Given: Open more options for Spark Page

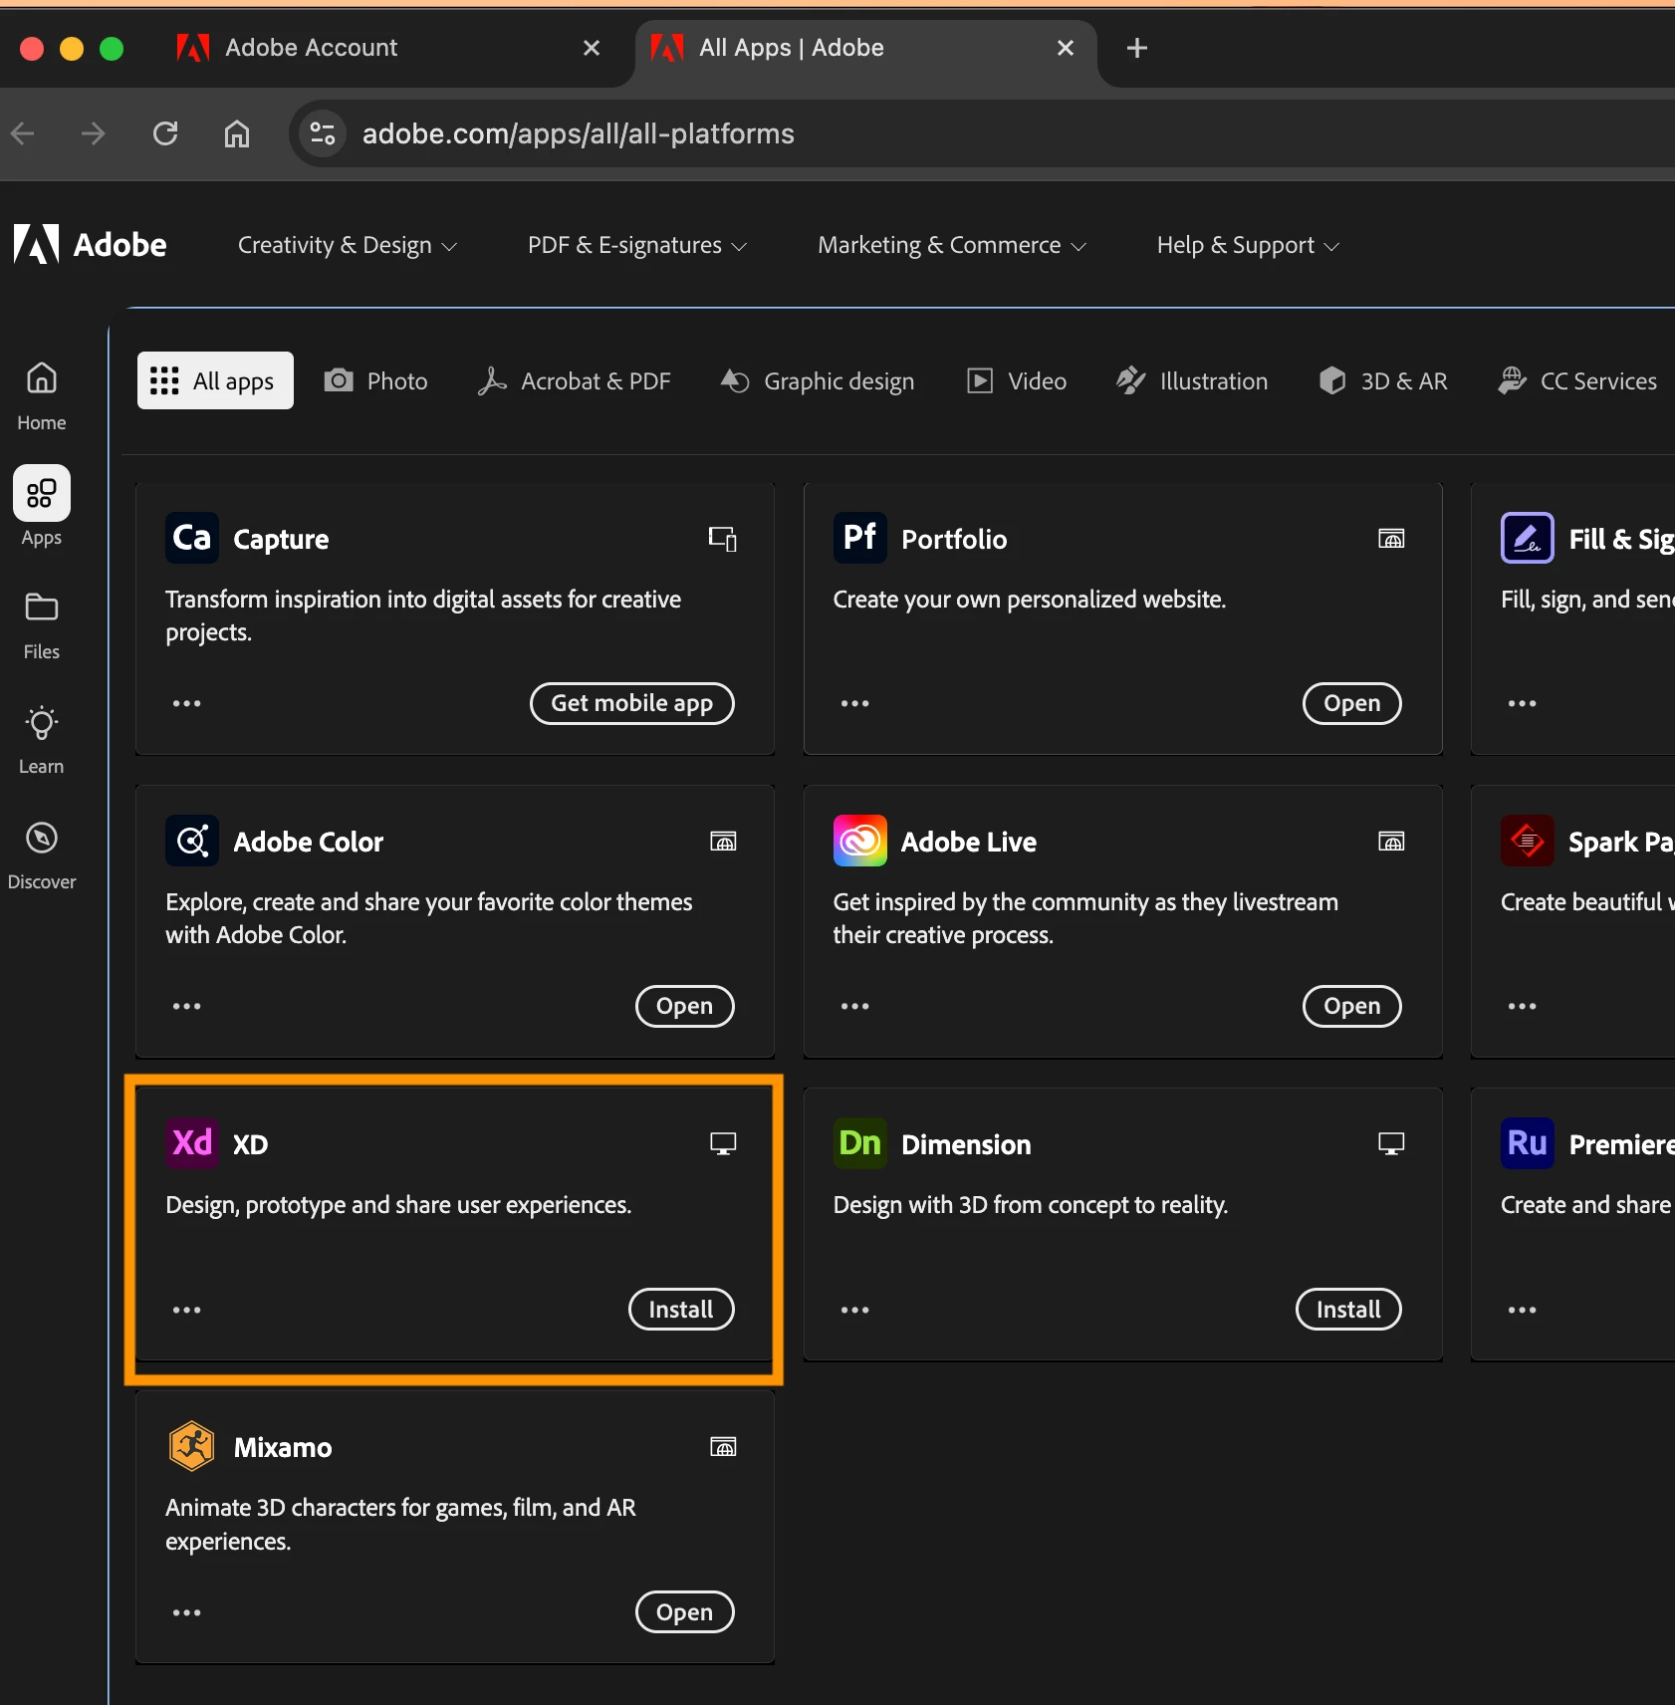Looking at the screenshot, I should pos(1522,1006).
